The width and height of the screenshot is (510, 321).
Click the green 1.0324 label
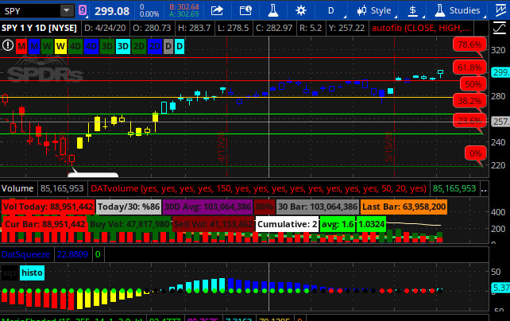point(371,224)
